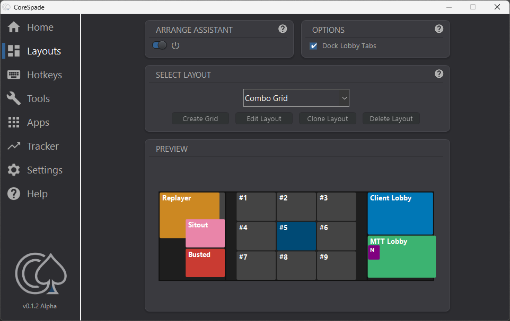
Task: Click the purple N box in MTT Lobby
Action: [x=374, y=252]
